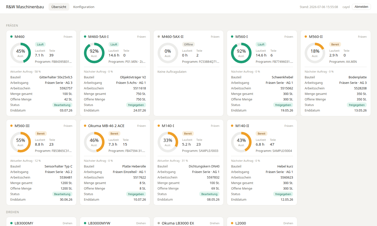Image resolution: width=377 pixels, height=226 pixels.
Task: Click the DREHEN section heading
Action: 13,212
